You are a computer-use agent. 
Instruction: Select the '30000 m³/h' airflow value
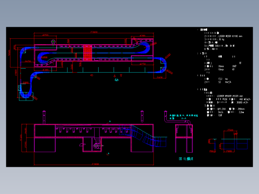pos(243,102)
